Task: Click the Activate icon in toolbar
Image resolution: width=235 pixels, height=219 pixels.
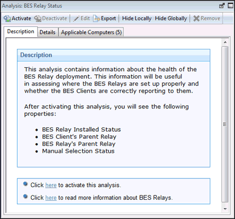Action: [x=7, y=19]
